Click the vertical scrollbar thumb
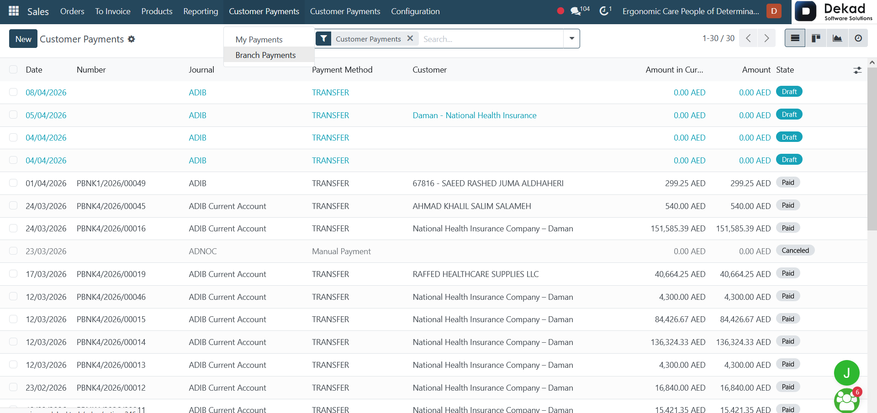Image resolution: width=877 pixels, height=413 pixels. 872,149
